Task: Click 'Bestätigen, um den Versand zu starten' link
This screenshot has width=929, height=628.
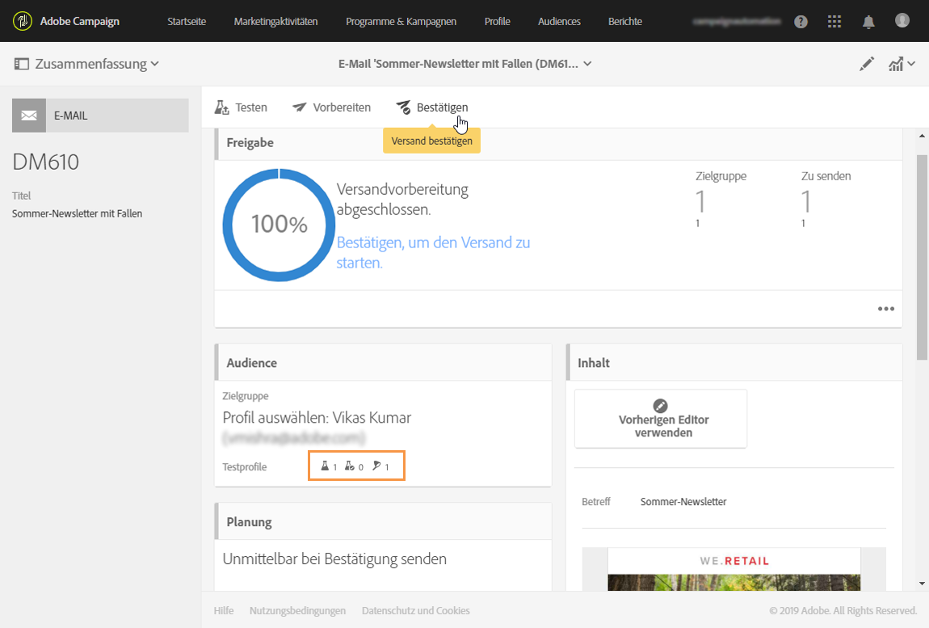Action: [433, 253]
